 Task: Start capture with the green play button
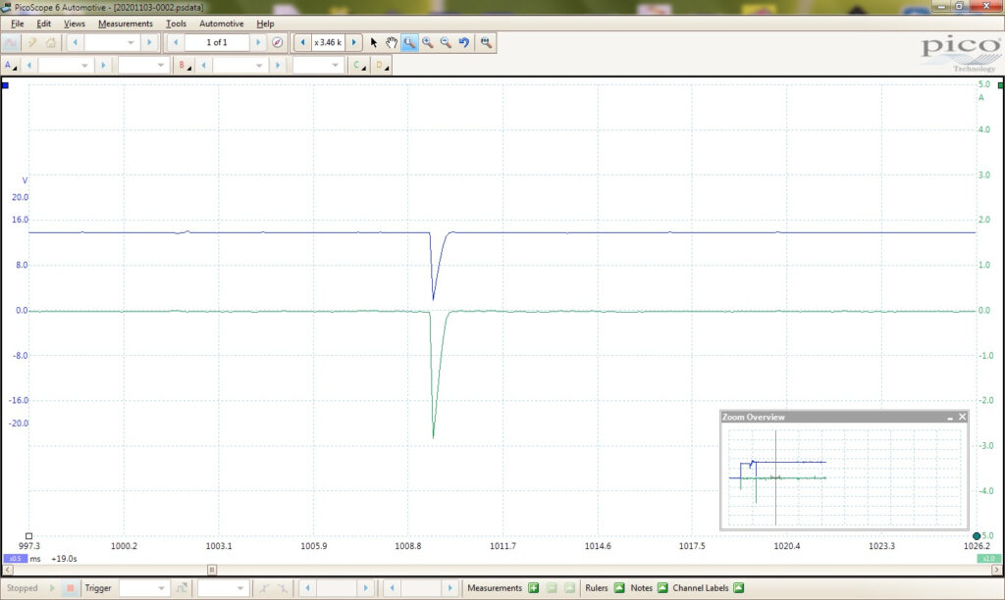tap(53, 588)
